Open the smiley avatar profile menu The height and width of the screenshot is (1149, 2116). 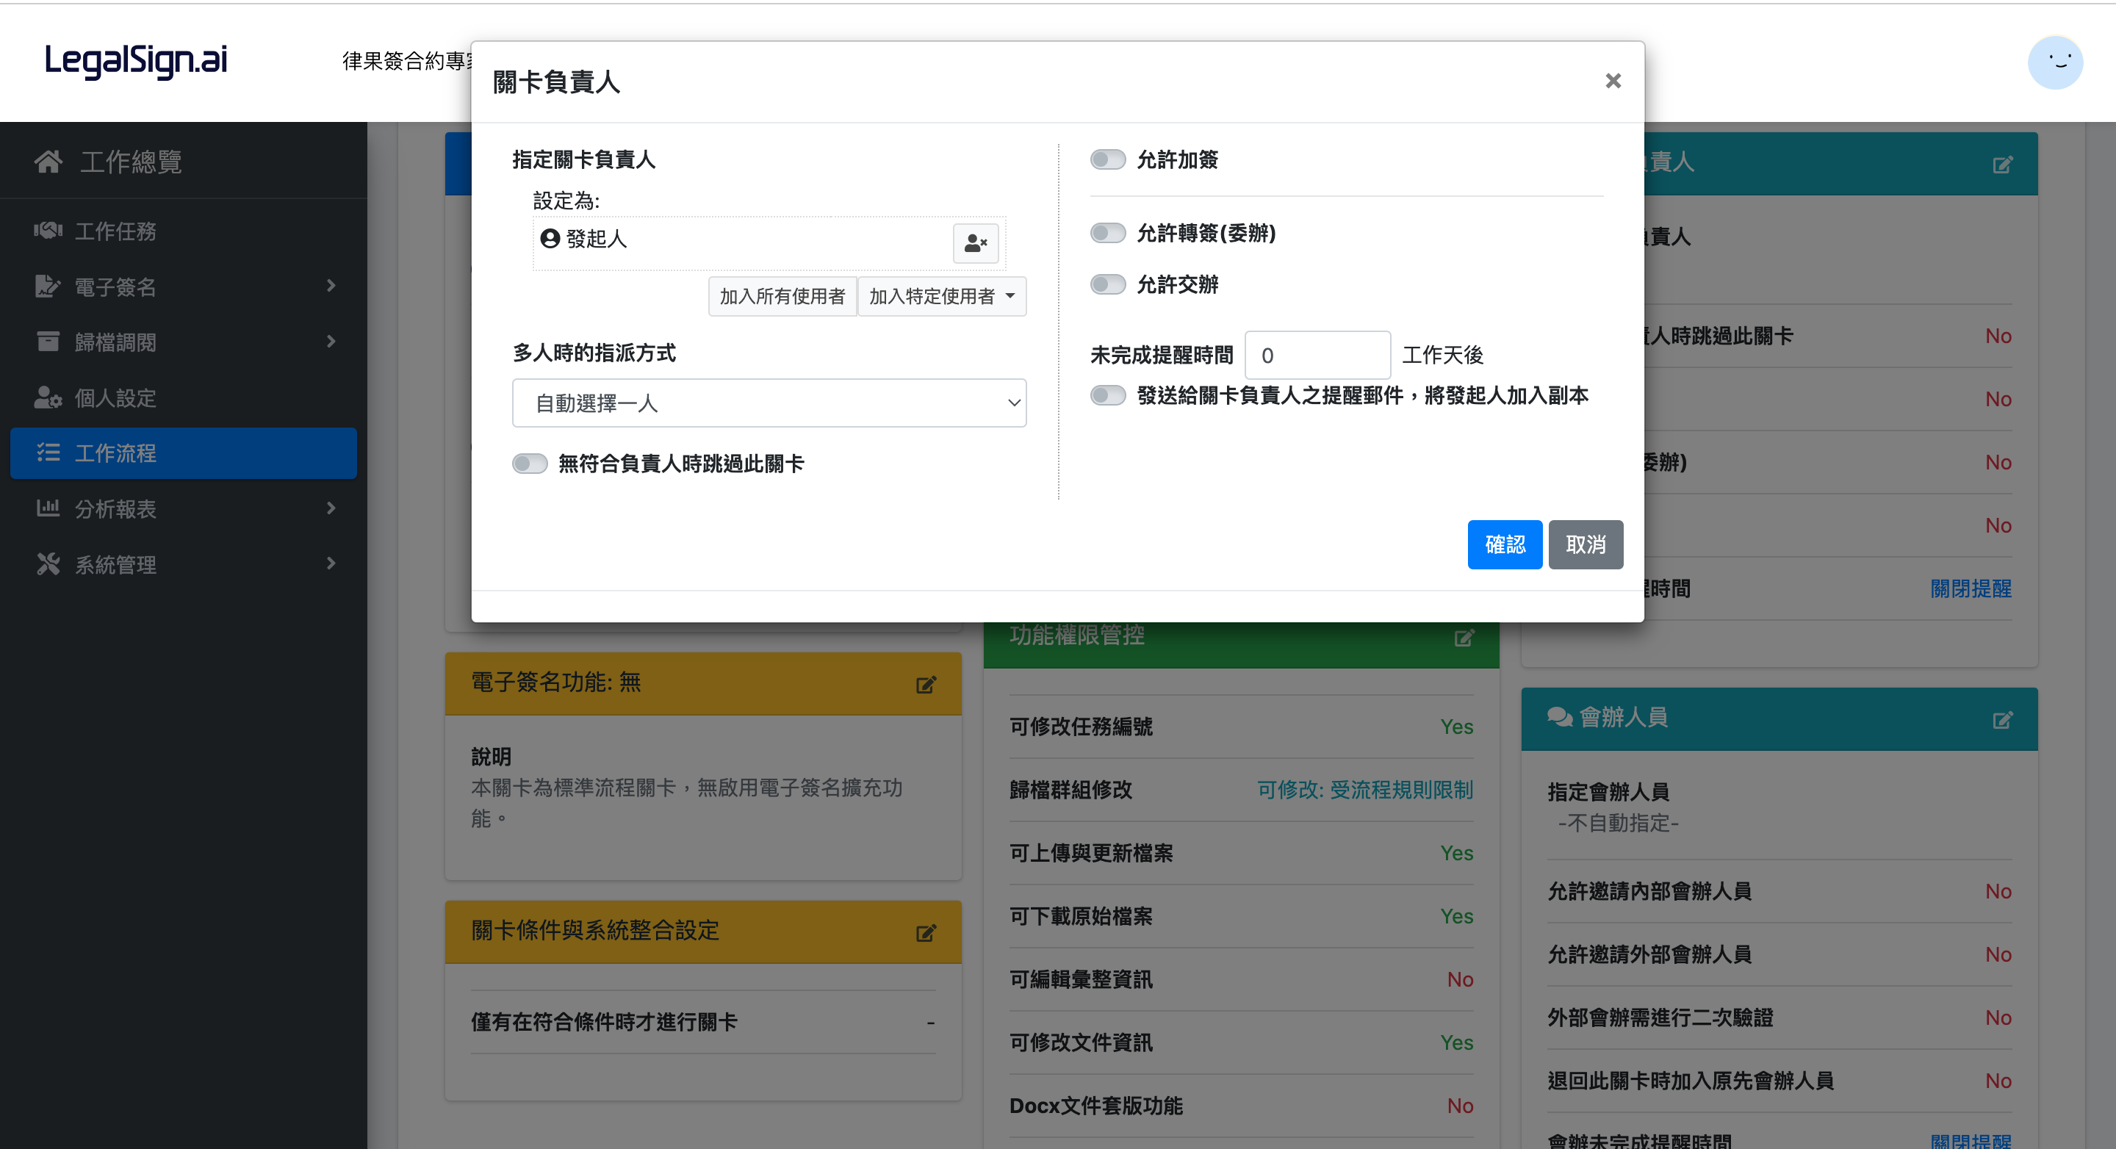2054,62
